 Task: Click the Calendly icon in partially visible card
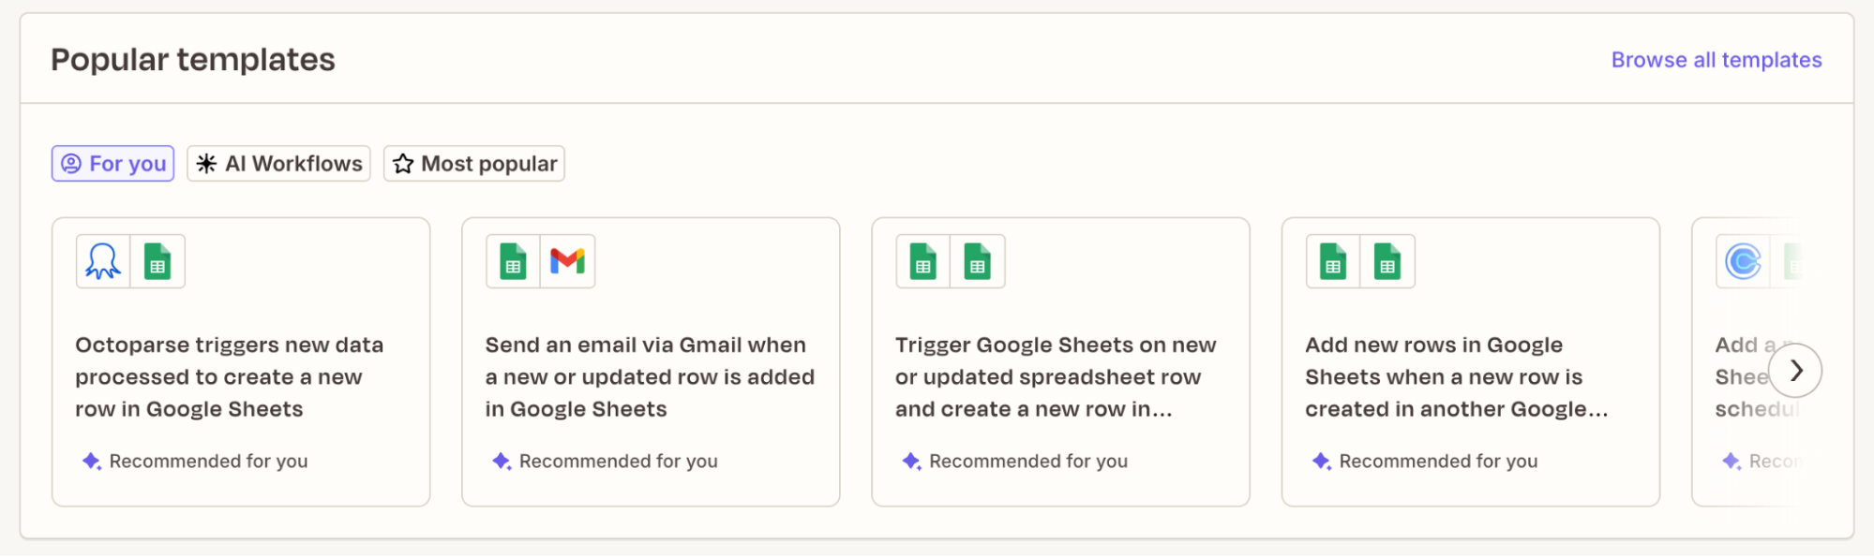pyautogui.click(x=1743, y=261)
